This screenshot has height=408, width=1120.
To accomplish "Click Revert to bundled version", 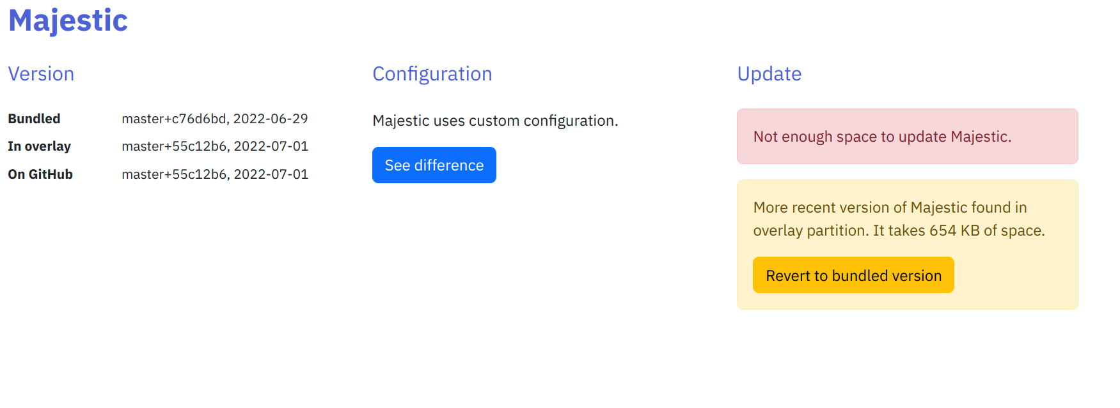I will coord(853,275).
